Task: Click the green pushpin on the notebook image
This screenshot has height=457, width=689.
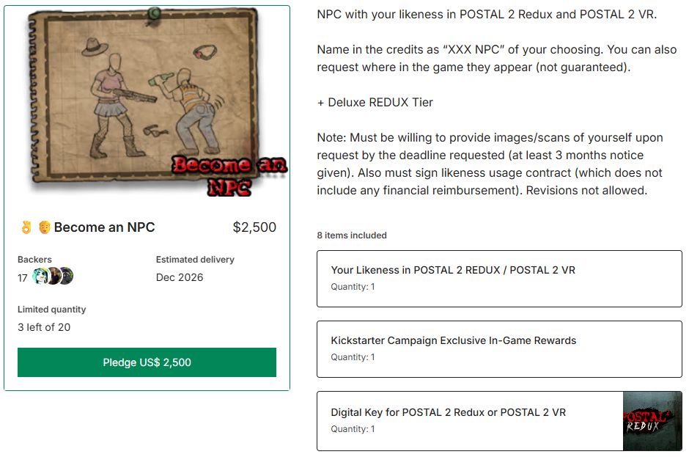Action: click(154, 13)
